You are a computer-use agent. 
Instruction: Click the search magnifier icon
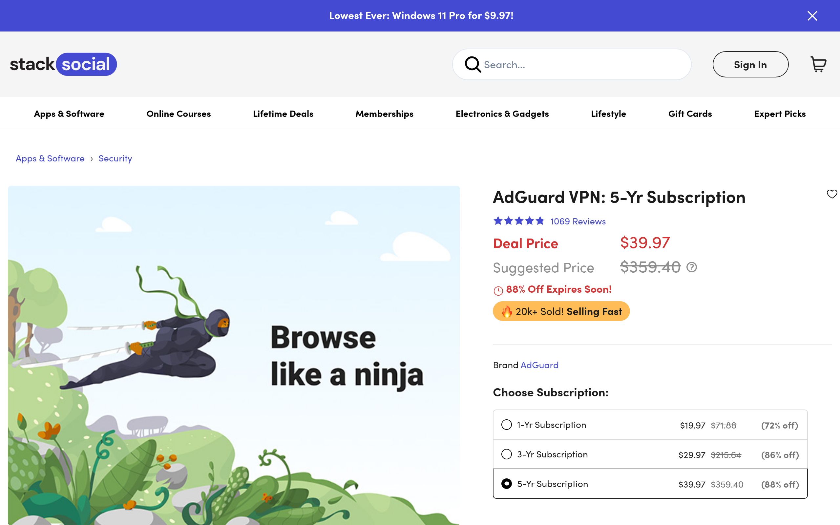pyautogui.click(x=472, y=64)
